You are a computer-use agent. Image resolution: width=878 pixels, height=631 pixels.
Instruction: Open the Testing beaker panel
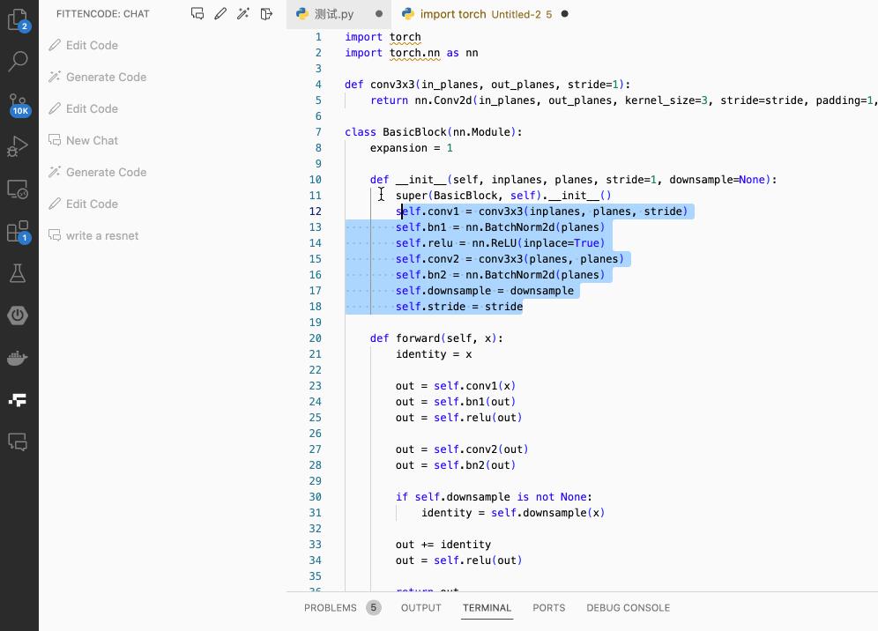click(x=18, y=273)
